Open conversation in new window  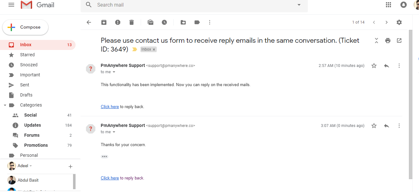399,41
